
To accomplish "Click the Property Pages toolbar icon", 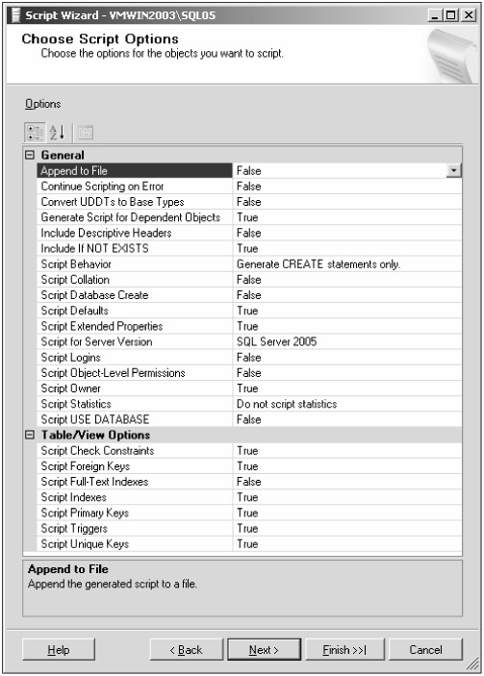I will pos(86,133).
